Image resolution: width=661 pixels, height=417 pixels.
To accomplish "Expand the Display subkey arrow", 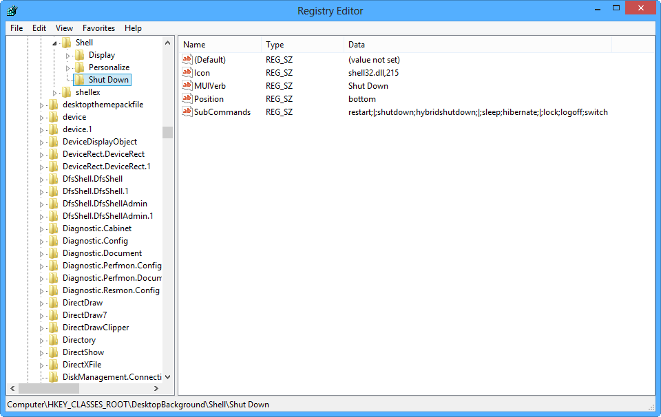I will [68, 55].
